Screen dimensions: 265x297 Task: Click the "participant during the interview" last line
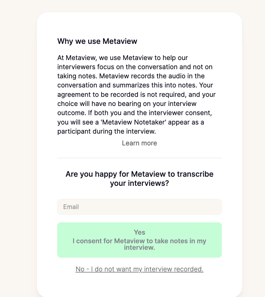[x=106, y=131]
